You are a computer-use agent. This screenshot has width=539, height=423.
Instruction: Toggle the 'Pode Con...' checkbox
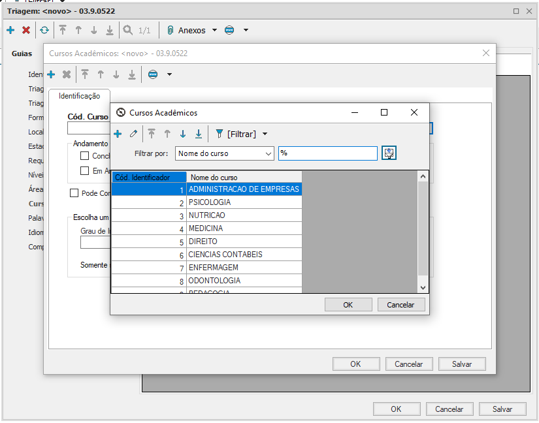tap(74, 193)
